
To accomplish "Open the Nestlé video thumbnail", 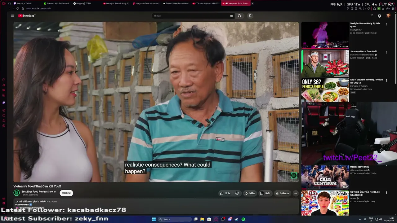I will pyautogui.click(x=325, y=203).
